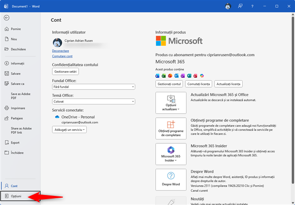The height and width of the screenshot is (205, 295).
Task: Click the Gestionați contul button
Action: 169,84
